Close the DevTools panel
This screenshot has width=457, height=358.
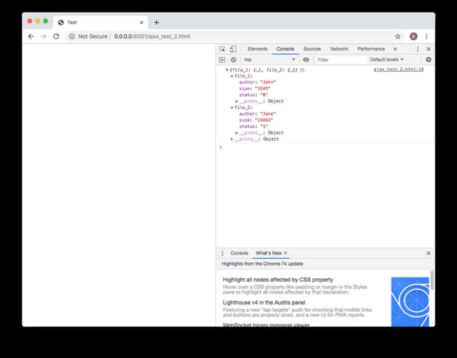pyautogui.click(x=428, y=49)
